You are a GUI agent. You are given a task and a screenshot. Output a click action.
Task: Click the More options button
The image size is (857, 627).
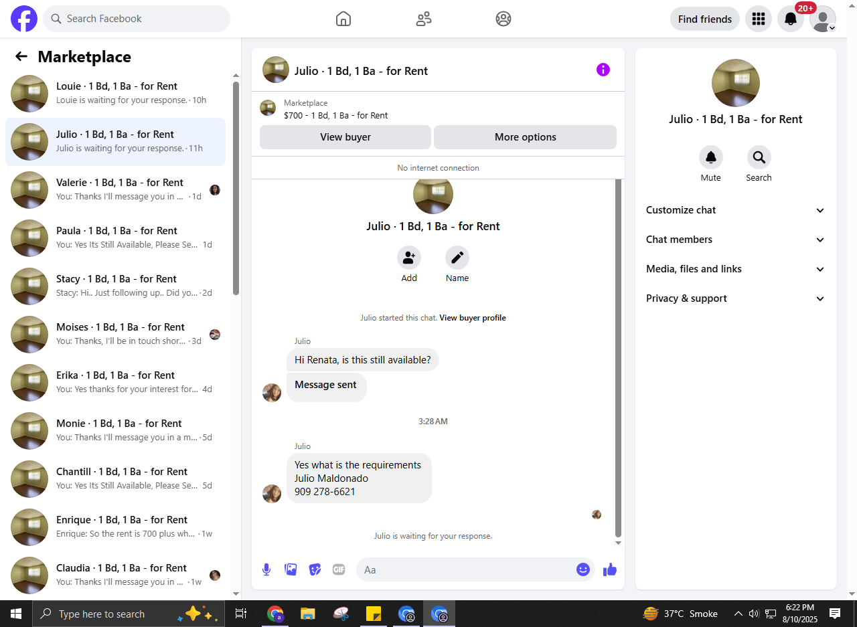(526, 137)
